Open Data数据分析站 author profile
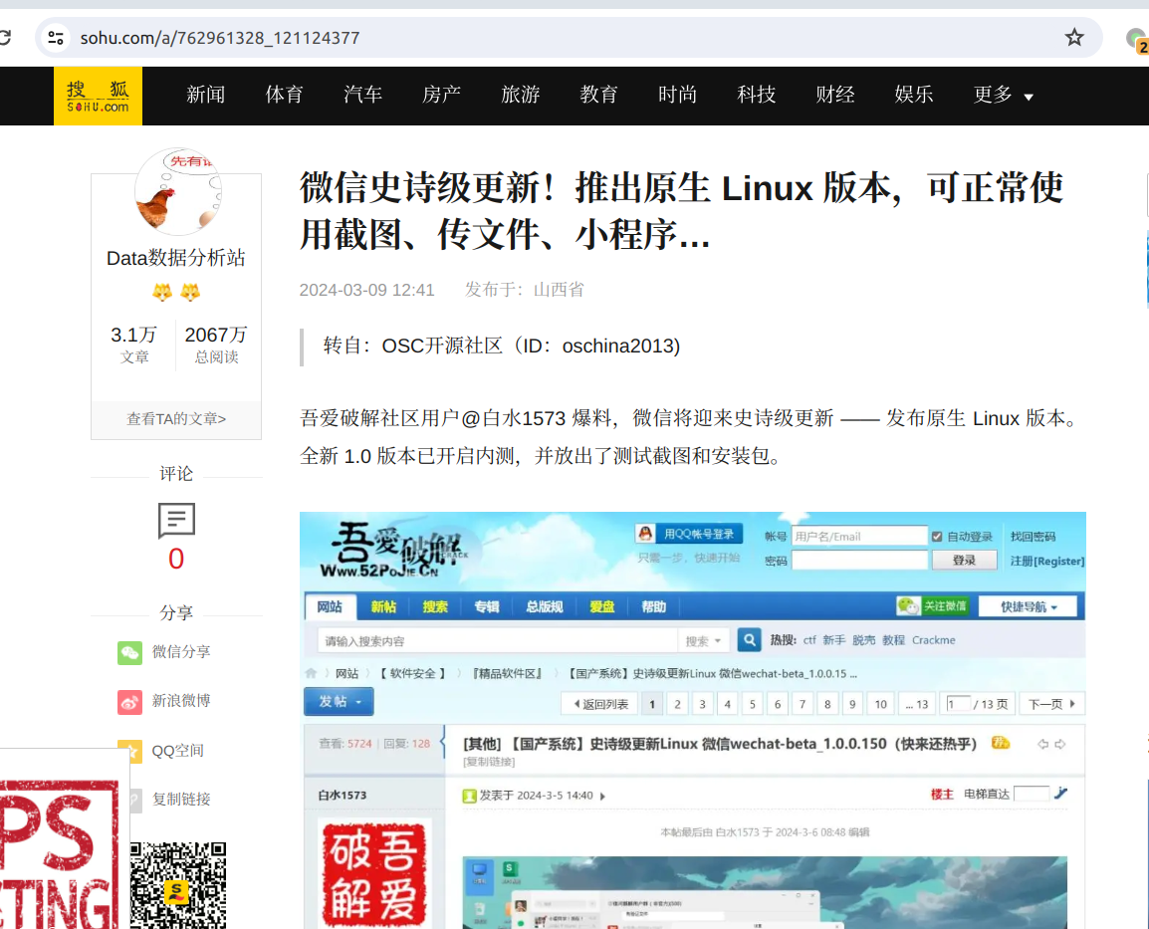 (x=176, y=258)
